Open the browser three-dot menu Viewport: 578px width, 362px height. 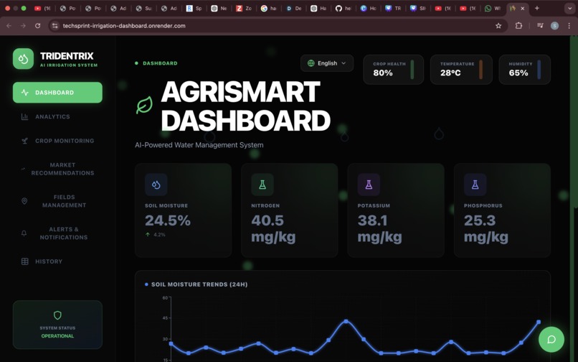[569, 26]
